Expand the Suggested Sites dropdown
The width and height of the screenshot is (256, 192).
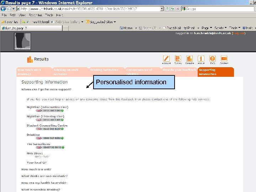[x=115, y=22]
